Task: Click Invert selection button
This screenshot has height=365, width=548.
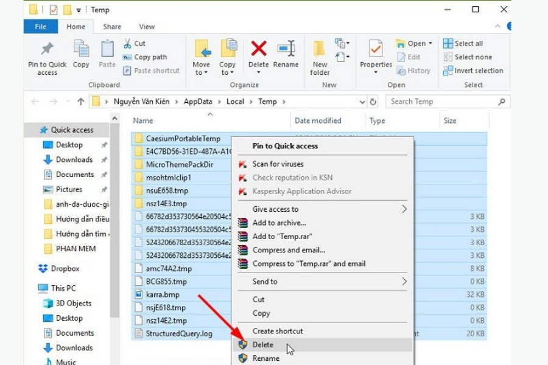Action: click(478, 71)
